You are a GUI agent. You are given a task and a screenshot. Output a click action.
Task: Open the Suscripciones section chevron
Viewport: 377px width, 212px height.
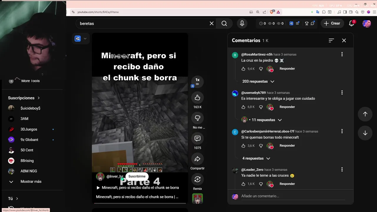click(x=39, y=98)
